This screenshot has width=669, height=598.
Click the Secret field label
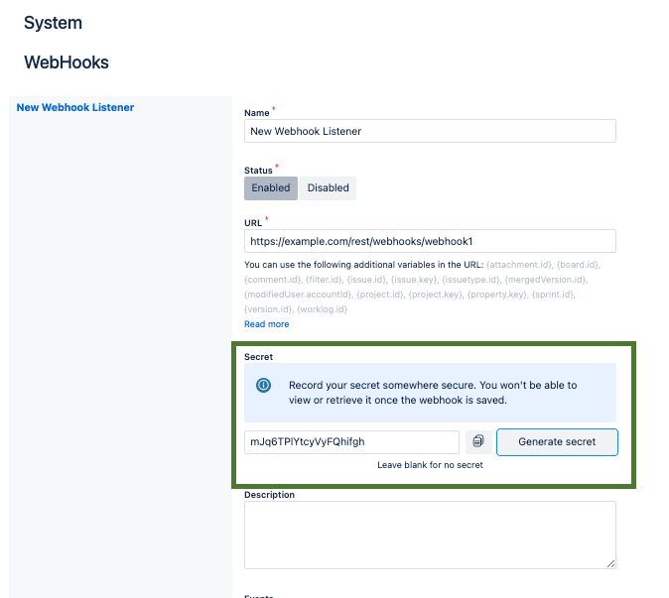point(258,357)
